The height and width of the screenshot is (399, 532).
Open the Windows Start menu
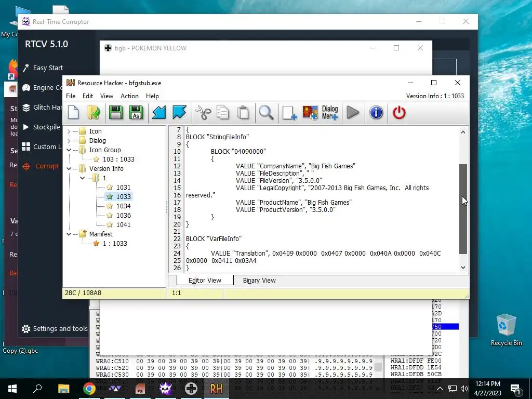pos(12,389)
